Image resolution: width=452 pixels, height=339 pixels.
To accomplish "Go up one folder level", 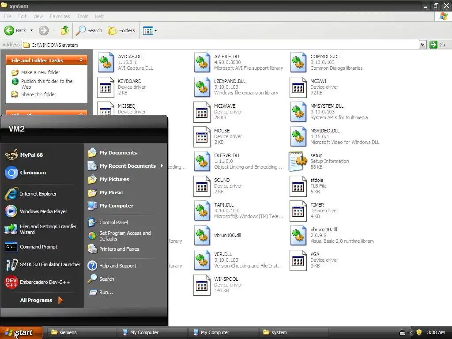I will (65, 30).
